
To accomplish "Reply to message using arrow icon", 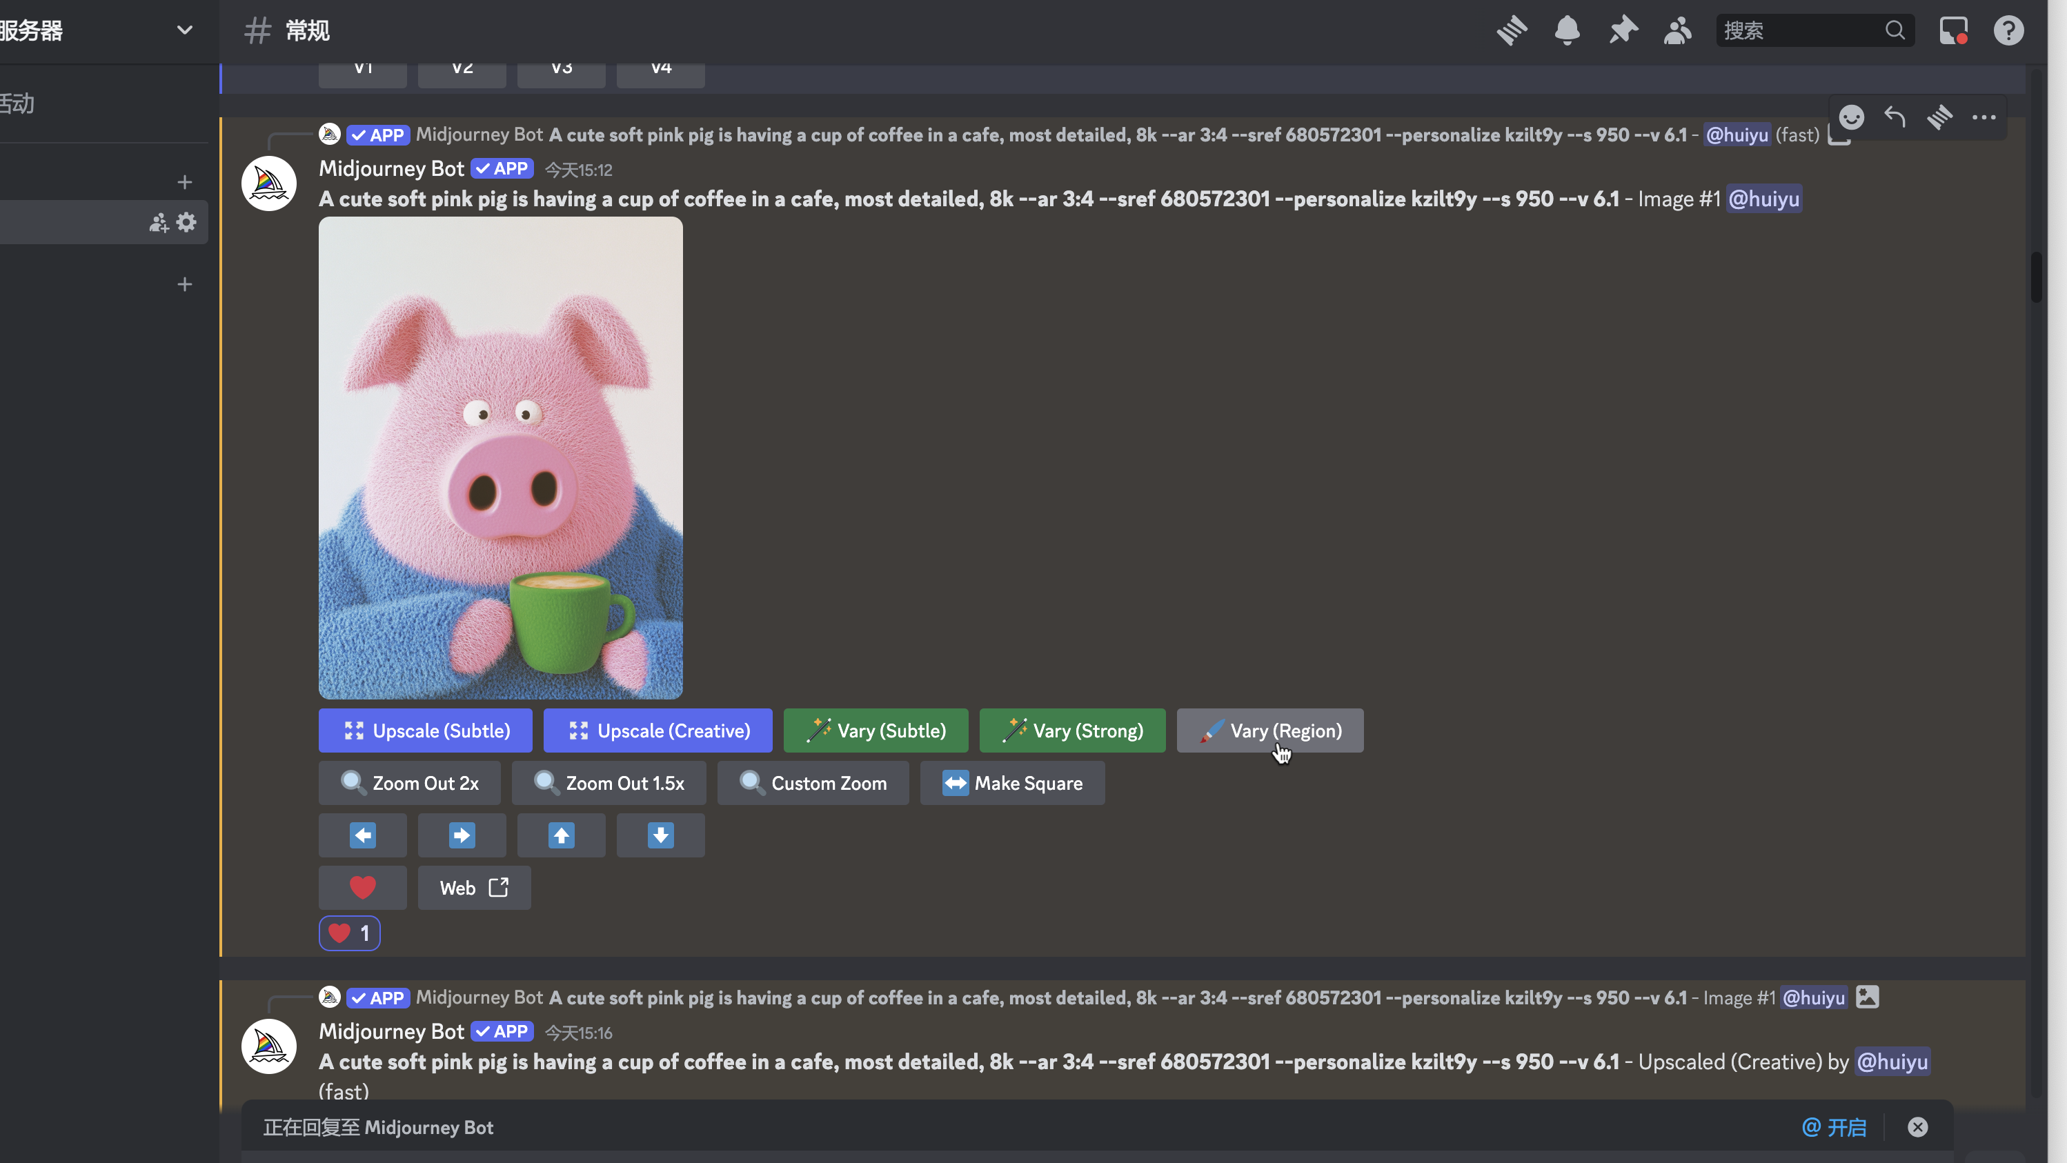I will [1895, 118].
